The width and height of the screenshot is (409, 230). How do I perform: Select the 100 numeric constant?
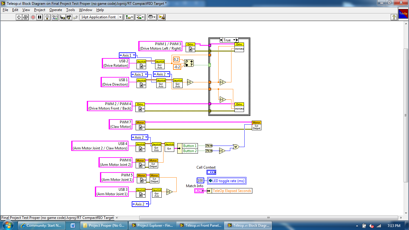[x=200, y=181]
